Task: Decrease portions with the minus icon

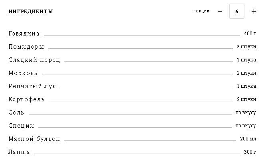Action: (220, 12)
